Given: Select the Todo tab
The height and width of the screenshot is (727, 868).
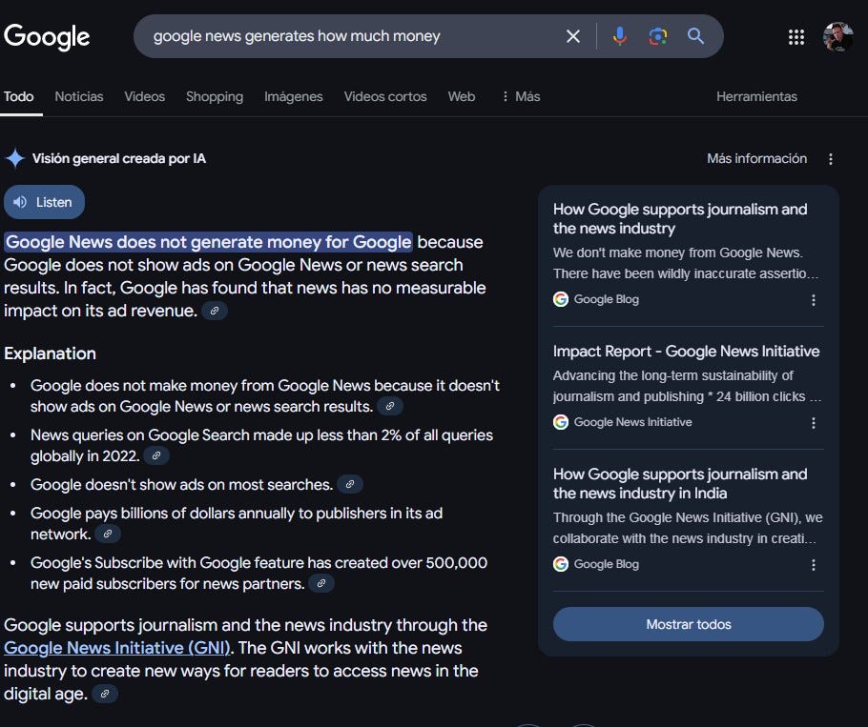Looking at the screenshot, I should tap(18, 96).
